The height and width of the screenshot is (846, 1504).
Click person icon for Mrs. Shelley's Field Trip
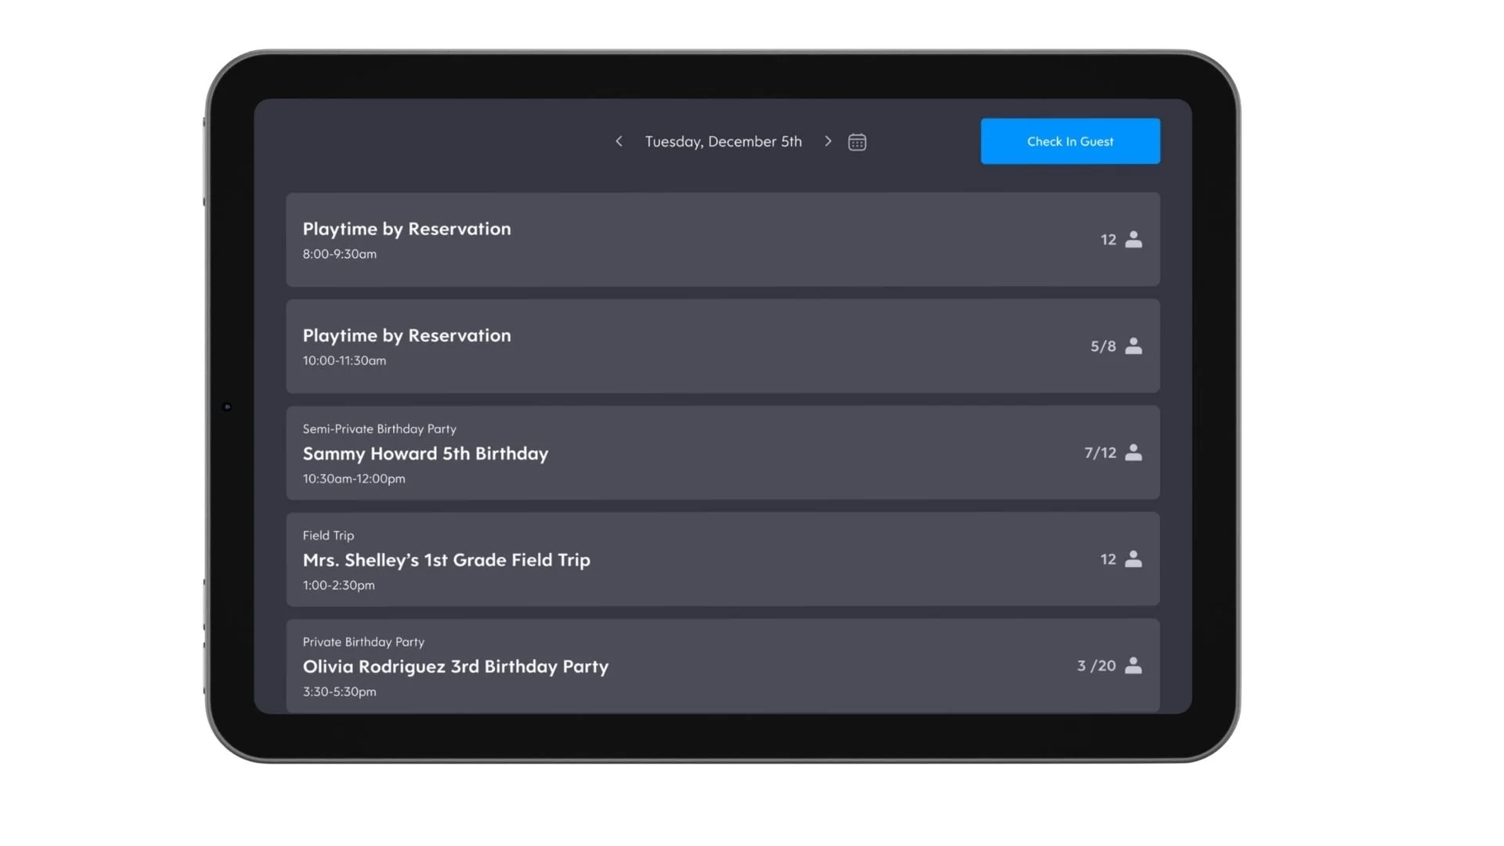(x=1133, y=559)
